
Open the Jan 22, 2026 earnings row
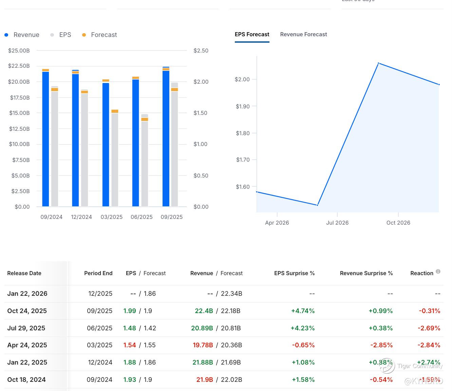point(27,294)
